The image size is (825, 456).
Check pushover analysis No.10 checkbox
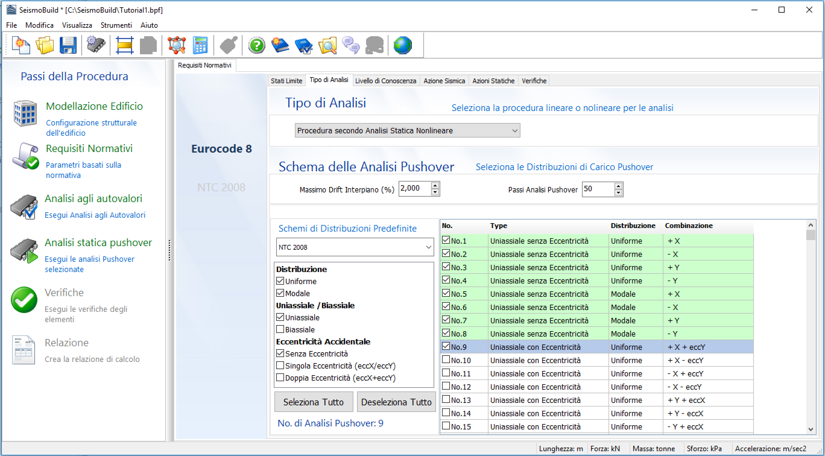tap(446, 359)
